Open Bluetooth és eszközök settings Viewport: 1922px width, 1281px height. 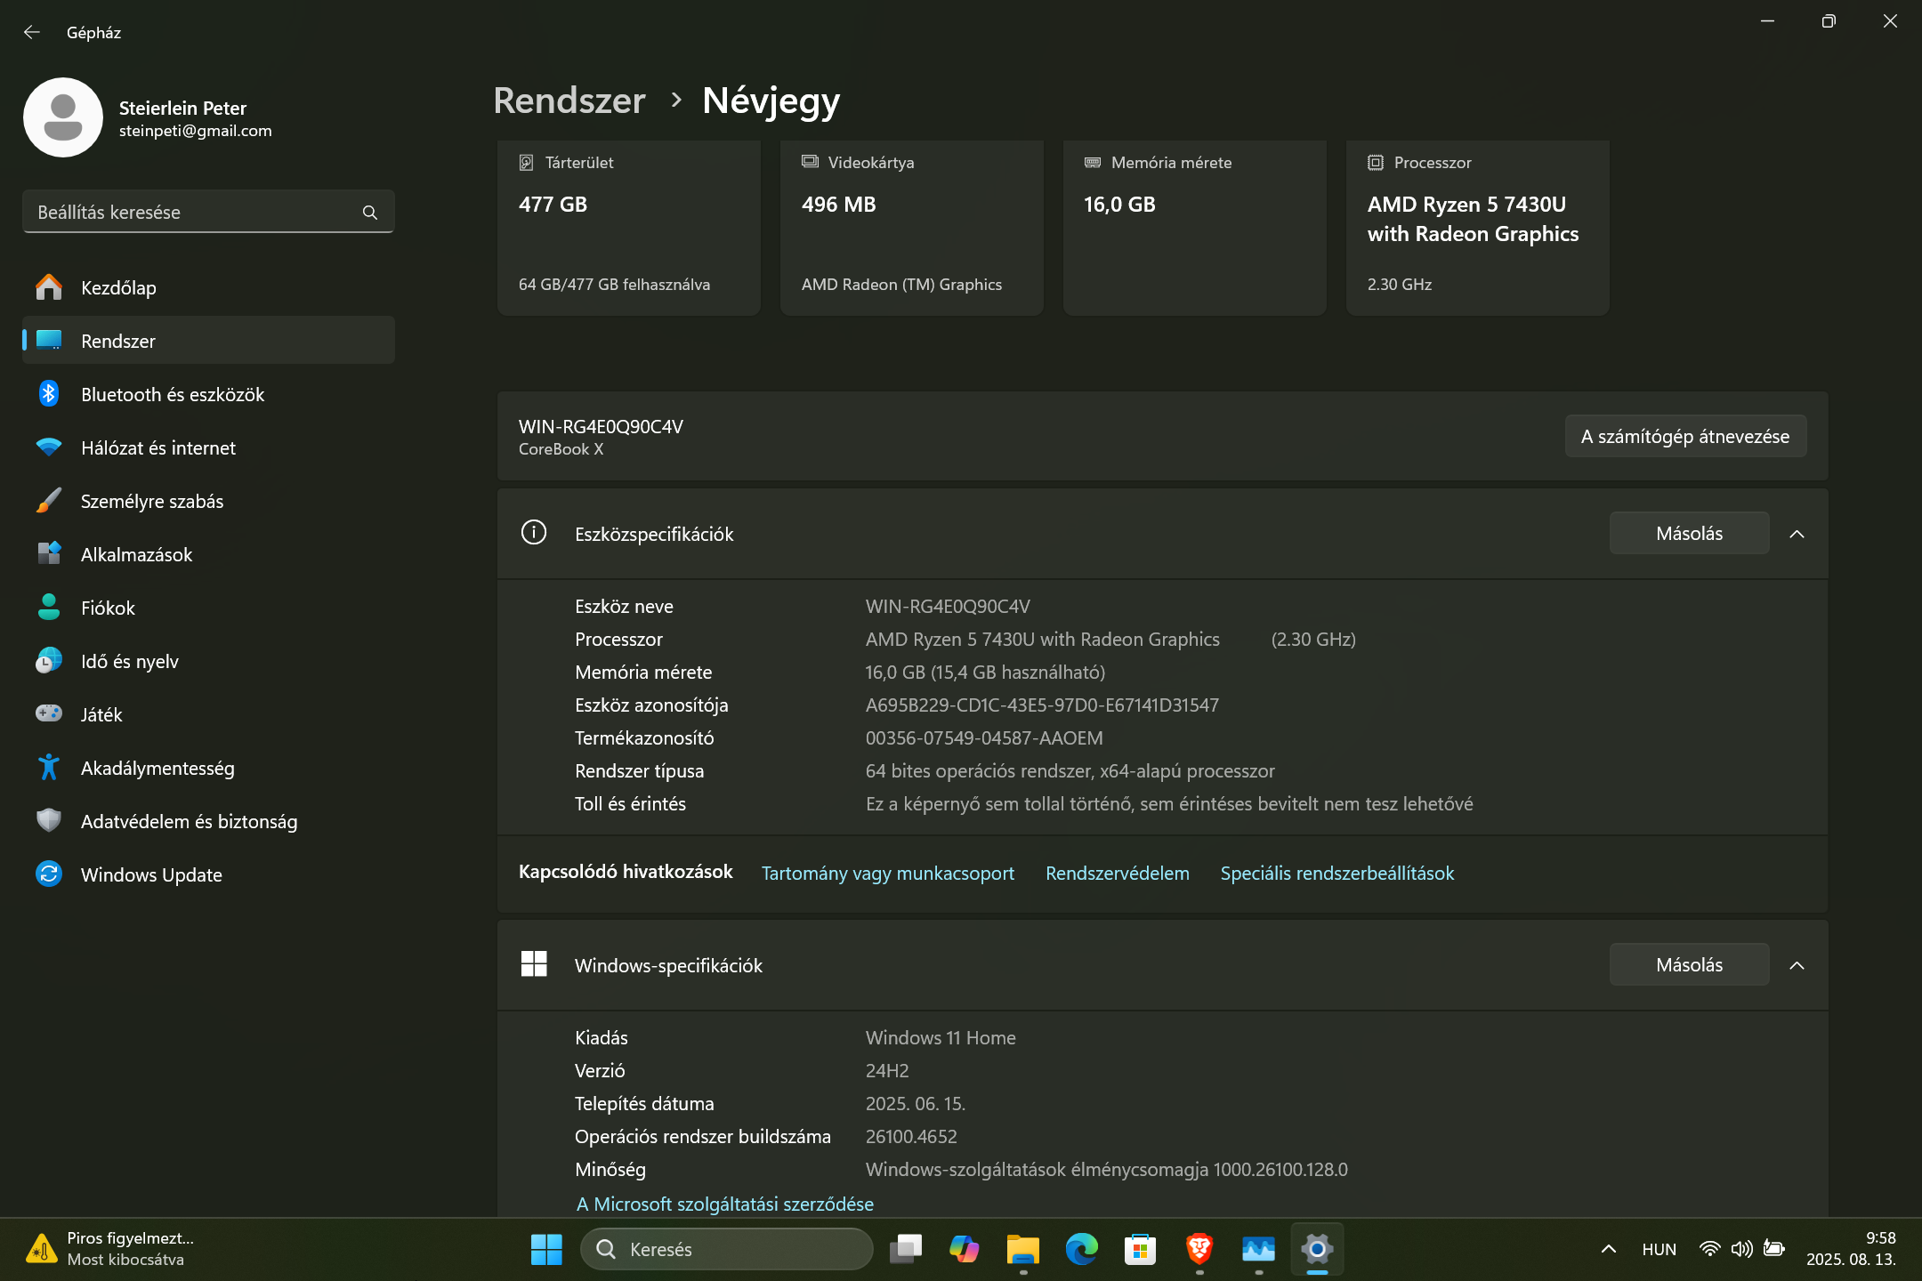pyautogui.click(x=208, y=394)
